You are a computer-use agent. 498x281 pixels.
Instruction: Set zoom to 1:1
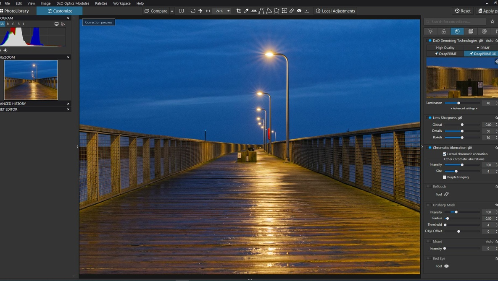[208, 11]
